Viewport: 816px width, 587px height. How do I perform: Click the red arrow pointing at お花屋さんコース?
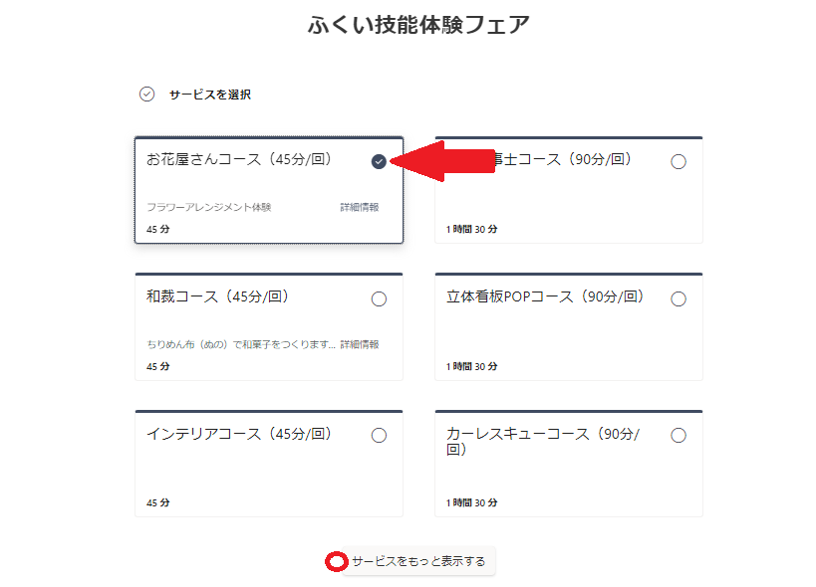pos(442,161)
